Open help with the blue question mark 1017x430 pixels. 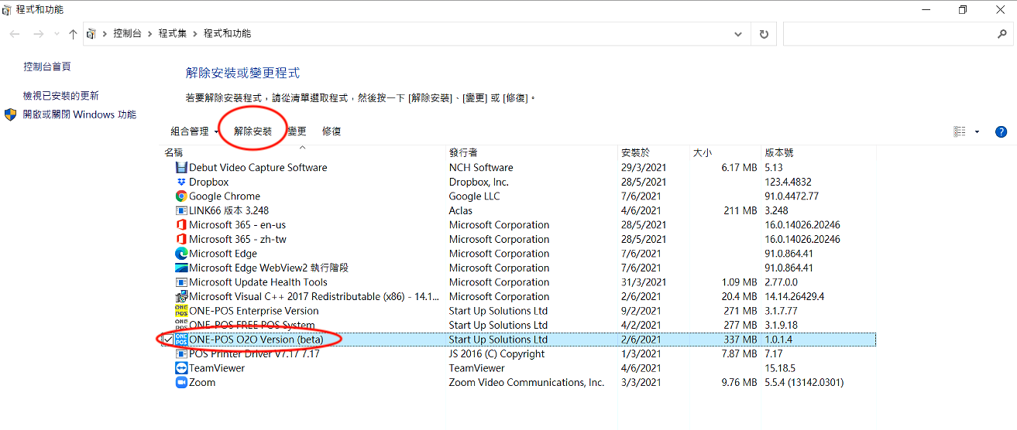(1000, 131)
